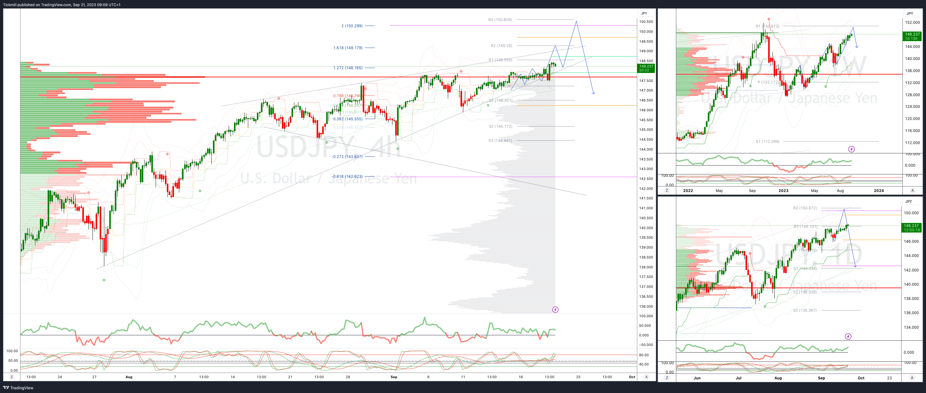Click the 136.000 level on the 4h price axis
Viewport: 926px width, 393px height.
(646, 306)
